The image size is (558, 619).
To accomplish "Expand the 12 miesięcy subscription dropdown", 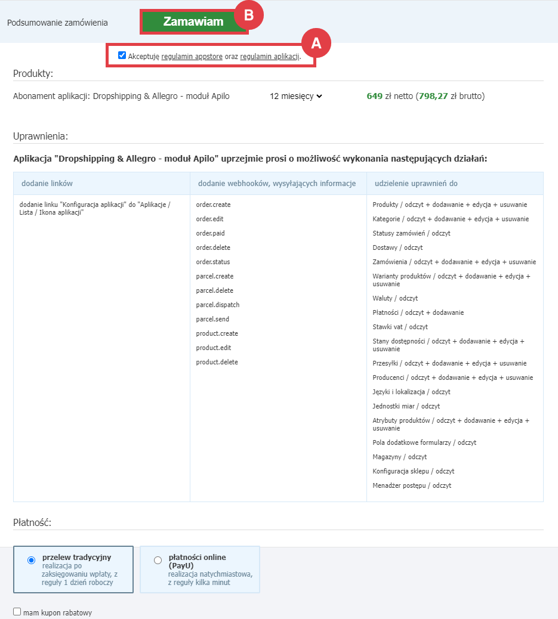I will tap(295, 96).
